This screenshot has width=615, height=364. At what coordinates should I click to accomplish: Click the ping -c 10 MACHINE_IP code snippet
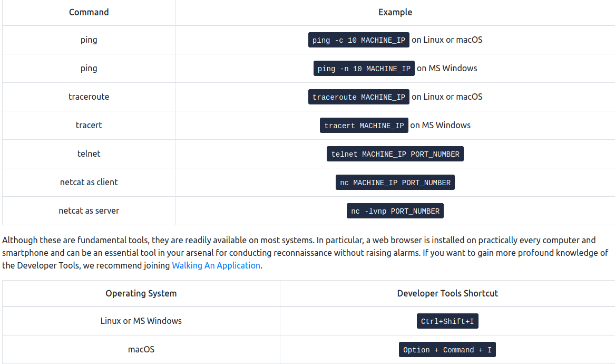358,40
